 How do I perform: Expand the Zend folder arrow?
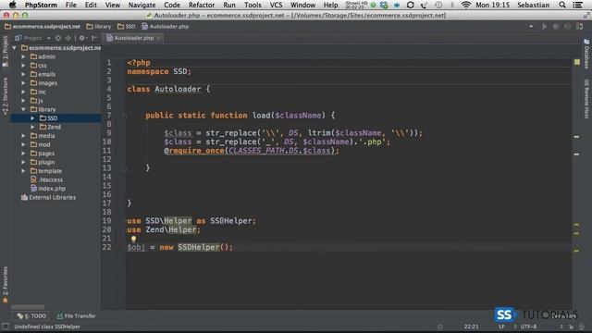pos(33,127)
